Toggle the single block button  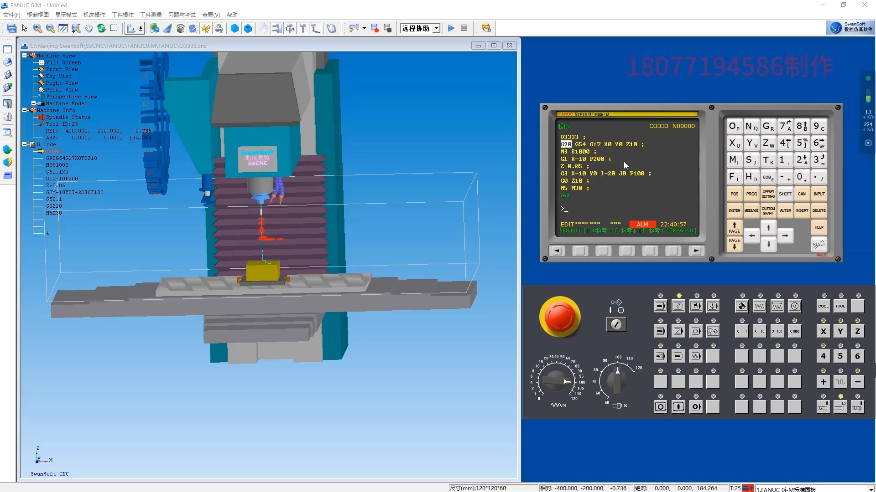pyautogui.click(x=660, y=331)
